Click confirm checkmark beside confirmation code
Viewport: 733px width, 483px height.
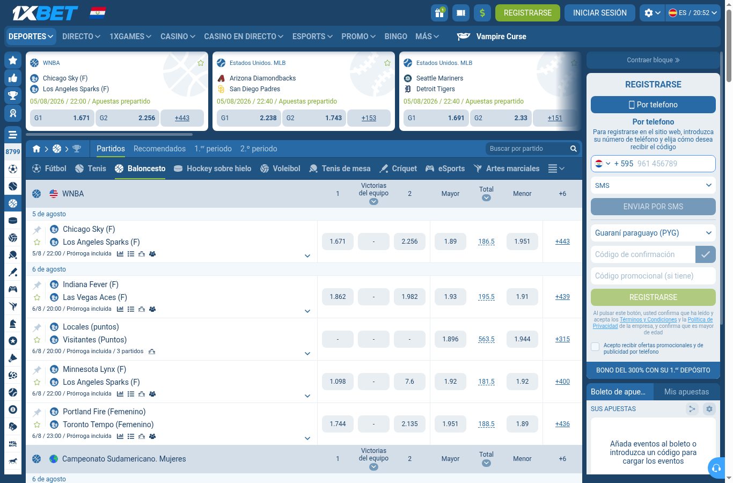pyautogui.click(x=705, y=254)
